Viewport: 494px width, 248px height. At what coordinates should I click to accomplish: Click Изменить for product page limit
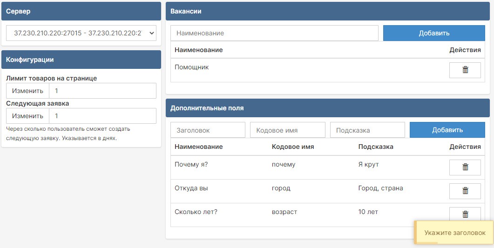pyautogui.click(x=27, y=91)
